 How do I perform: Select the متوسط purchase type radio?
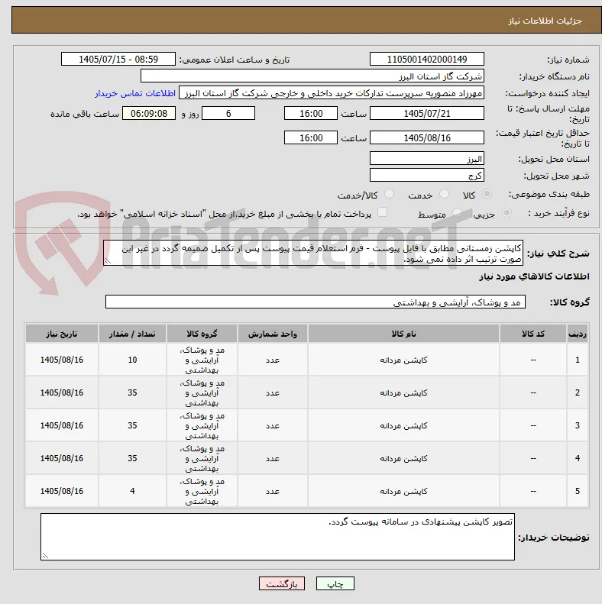(457, 212)
